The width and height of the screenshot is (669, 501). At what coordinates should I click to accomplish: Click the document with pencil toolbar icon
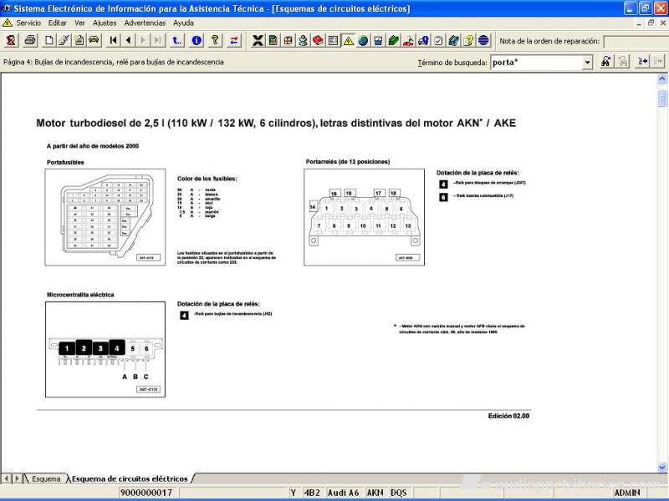click(64, 40)
